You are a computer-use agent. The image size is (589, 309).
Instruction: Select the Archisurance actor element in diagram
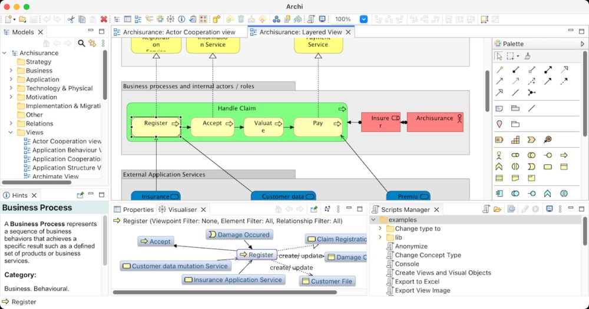coord(435,122)
